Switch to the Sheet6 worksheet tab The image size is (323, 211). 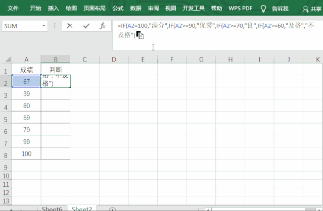pos(52,208)
